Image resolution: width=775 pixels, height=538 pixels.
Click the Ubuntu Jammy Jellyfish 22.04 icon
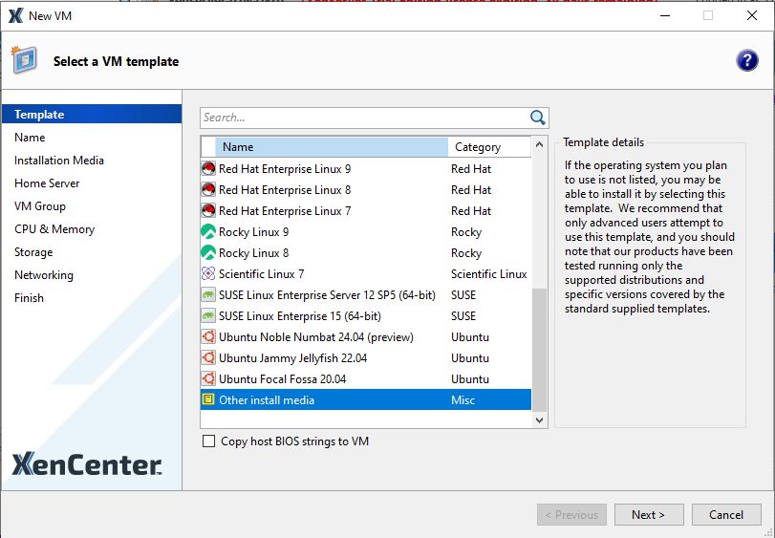(208, 357)
